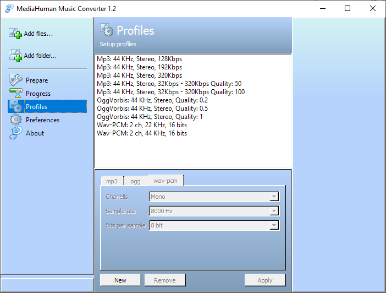Screen dimensions: 386x293
Task: Click the Preferences gear icon
Action: tap(16, 120)
